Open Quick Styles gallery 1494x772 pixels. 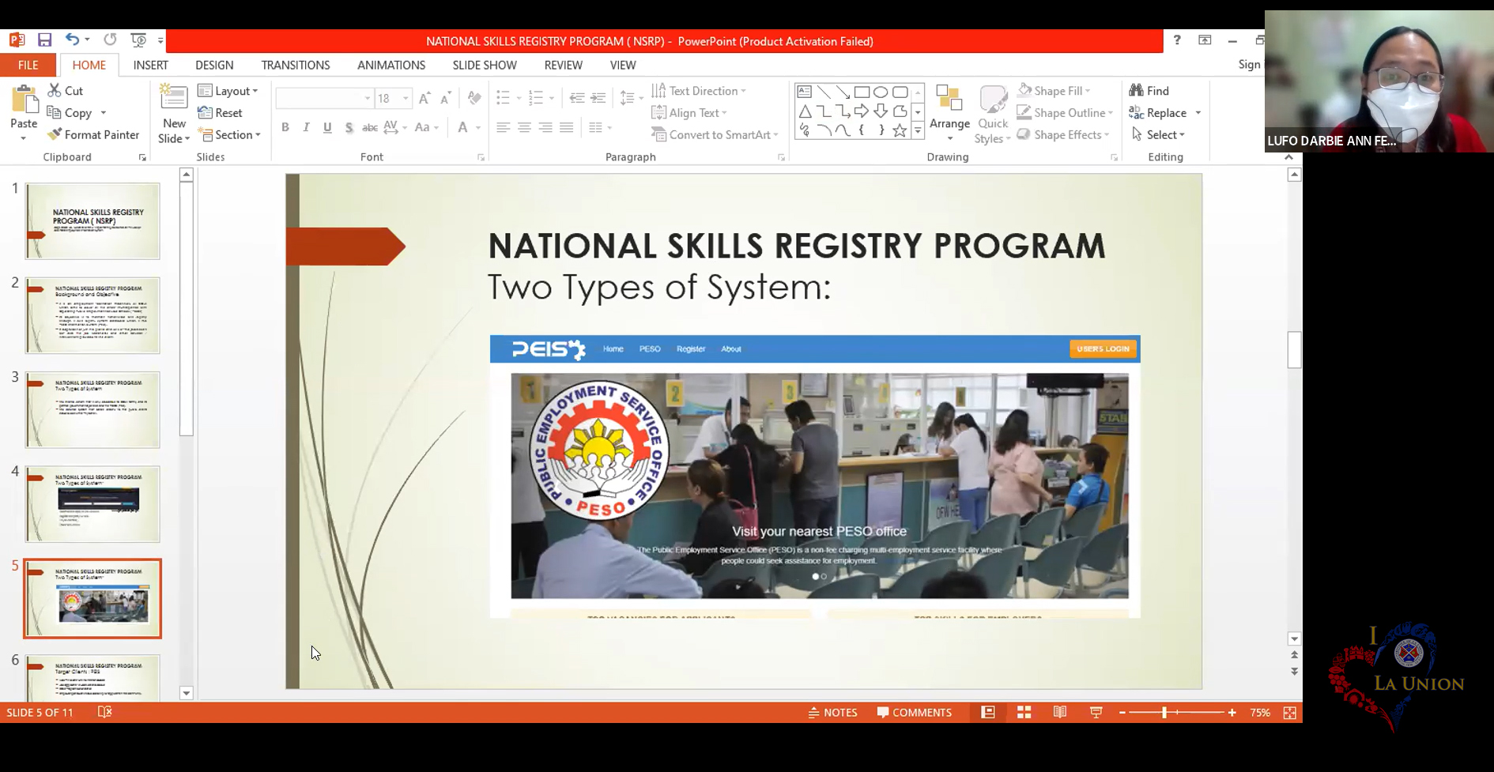(x=993, y=114)
